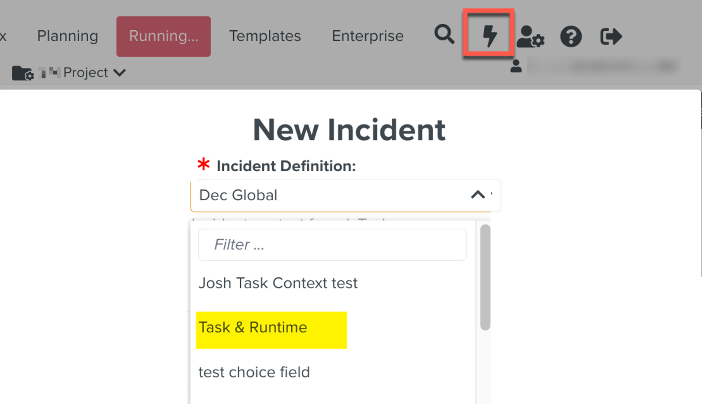This screenshot has height=404, width=702.
Task: Switch to the Planning tab
Action: (x=68, y=36)
